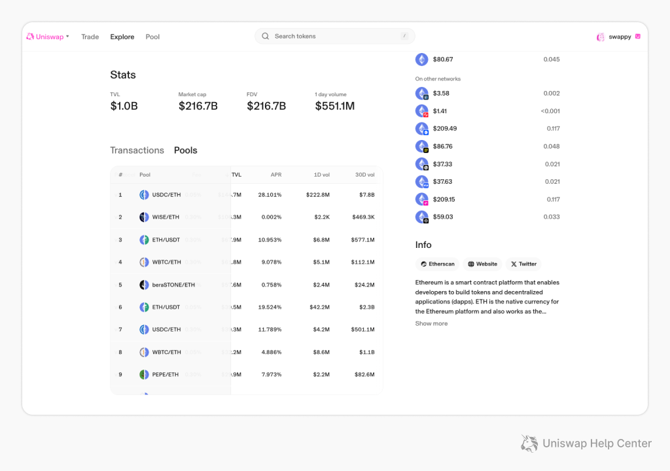Click the slash shortcut badge in search
Image resolution: width=670 pixels, height=471 pixels.
pyautogui.click(x=404, y=37)
